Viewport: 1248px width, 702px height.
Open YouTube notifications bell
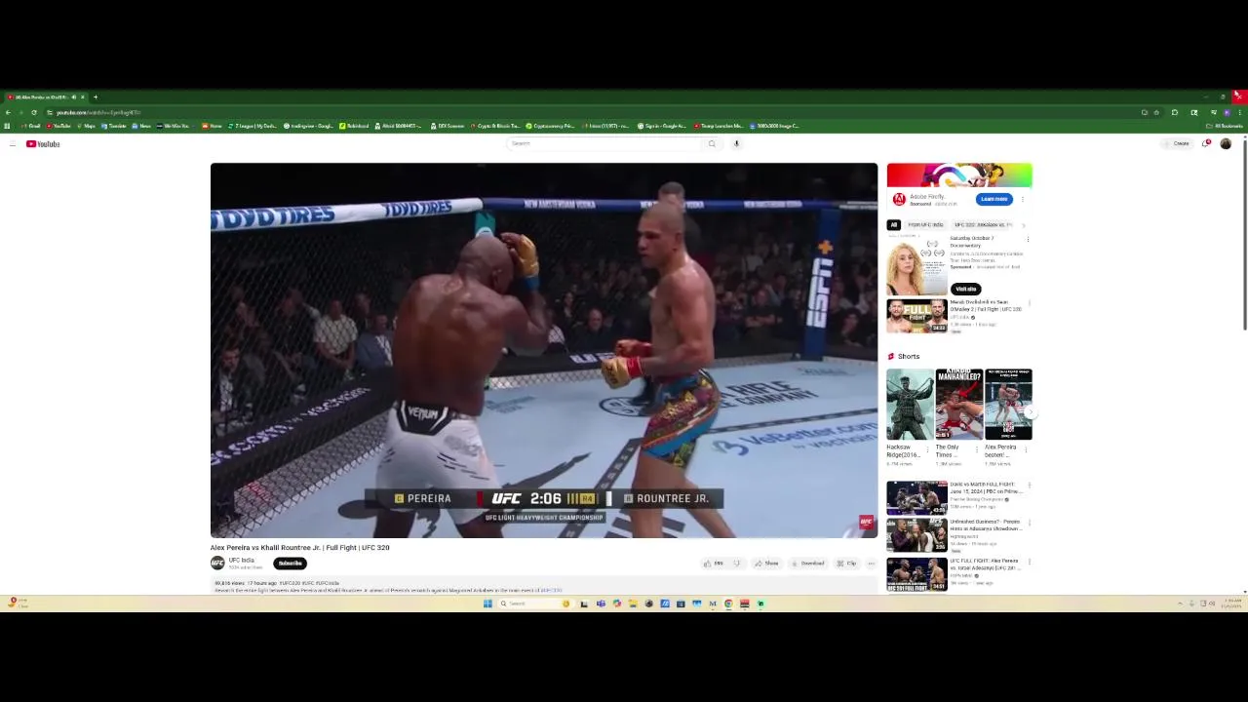[1206, 143]
